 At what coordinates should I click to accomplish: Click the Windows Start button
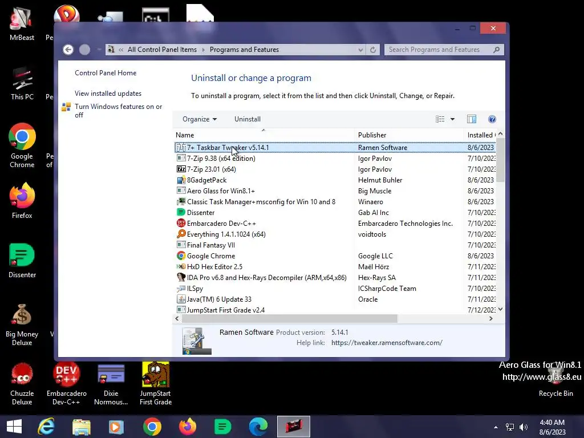coord(14,427)
